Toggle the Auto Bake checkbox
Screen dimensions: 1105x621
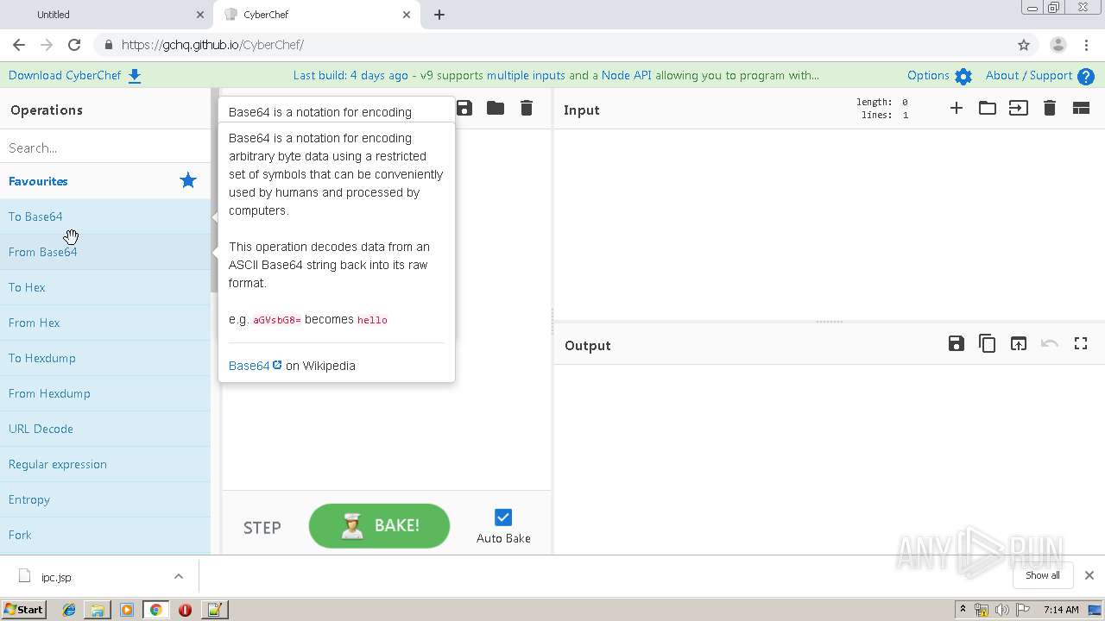click(503, 517)
